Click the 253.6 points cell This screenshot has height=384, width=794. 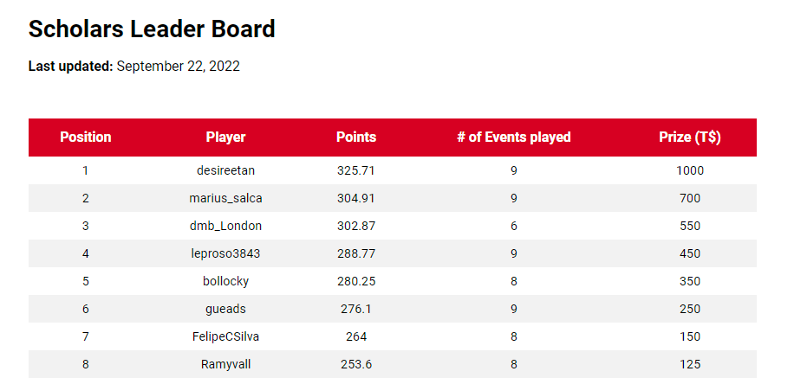(x=356, y=364)
